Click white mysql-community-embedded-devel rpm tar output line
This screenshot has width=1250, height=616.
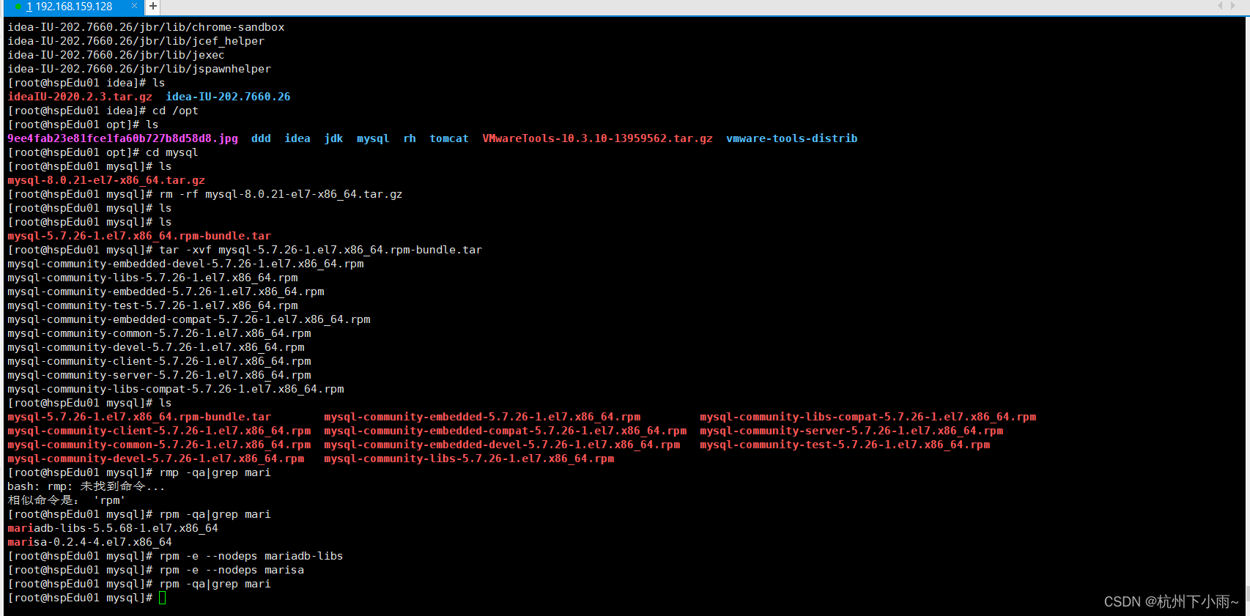185,264
